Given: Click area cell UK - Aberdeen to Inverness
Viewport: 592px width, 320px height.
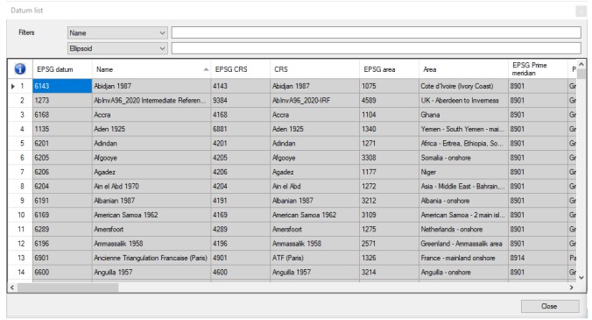Looking at the screenshot, I should click(463, 101).
